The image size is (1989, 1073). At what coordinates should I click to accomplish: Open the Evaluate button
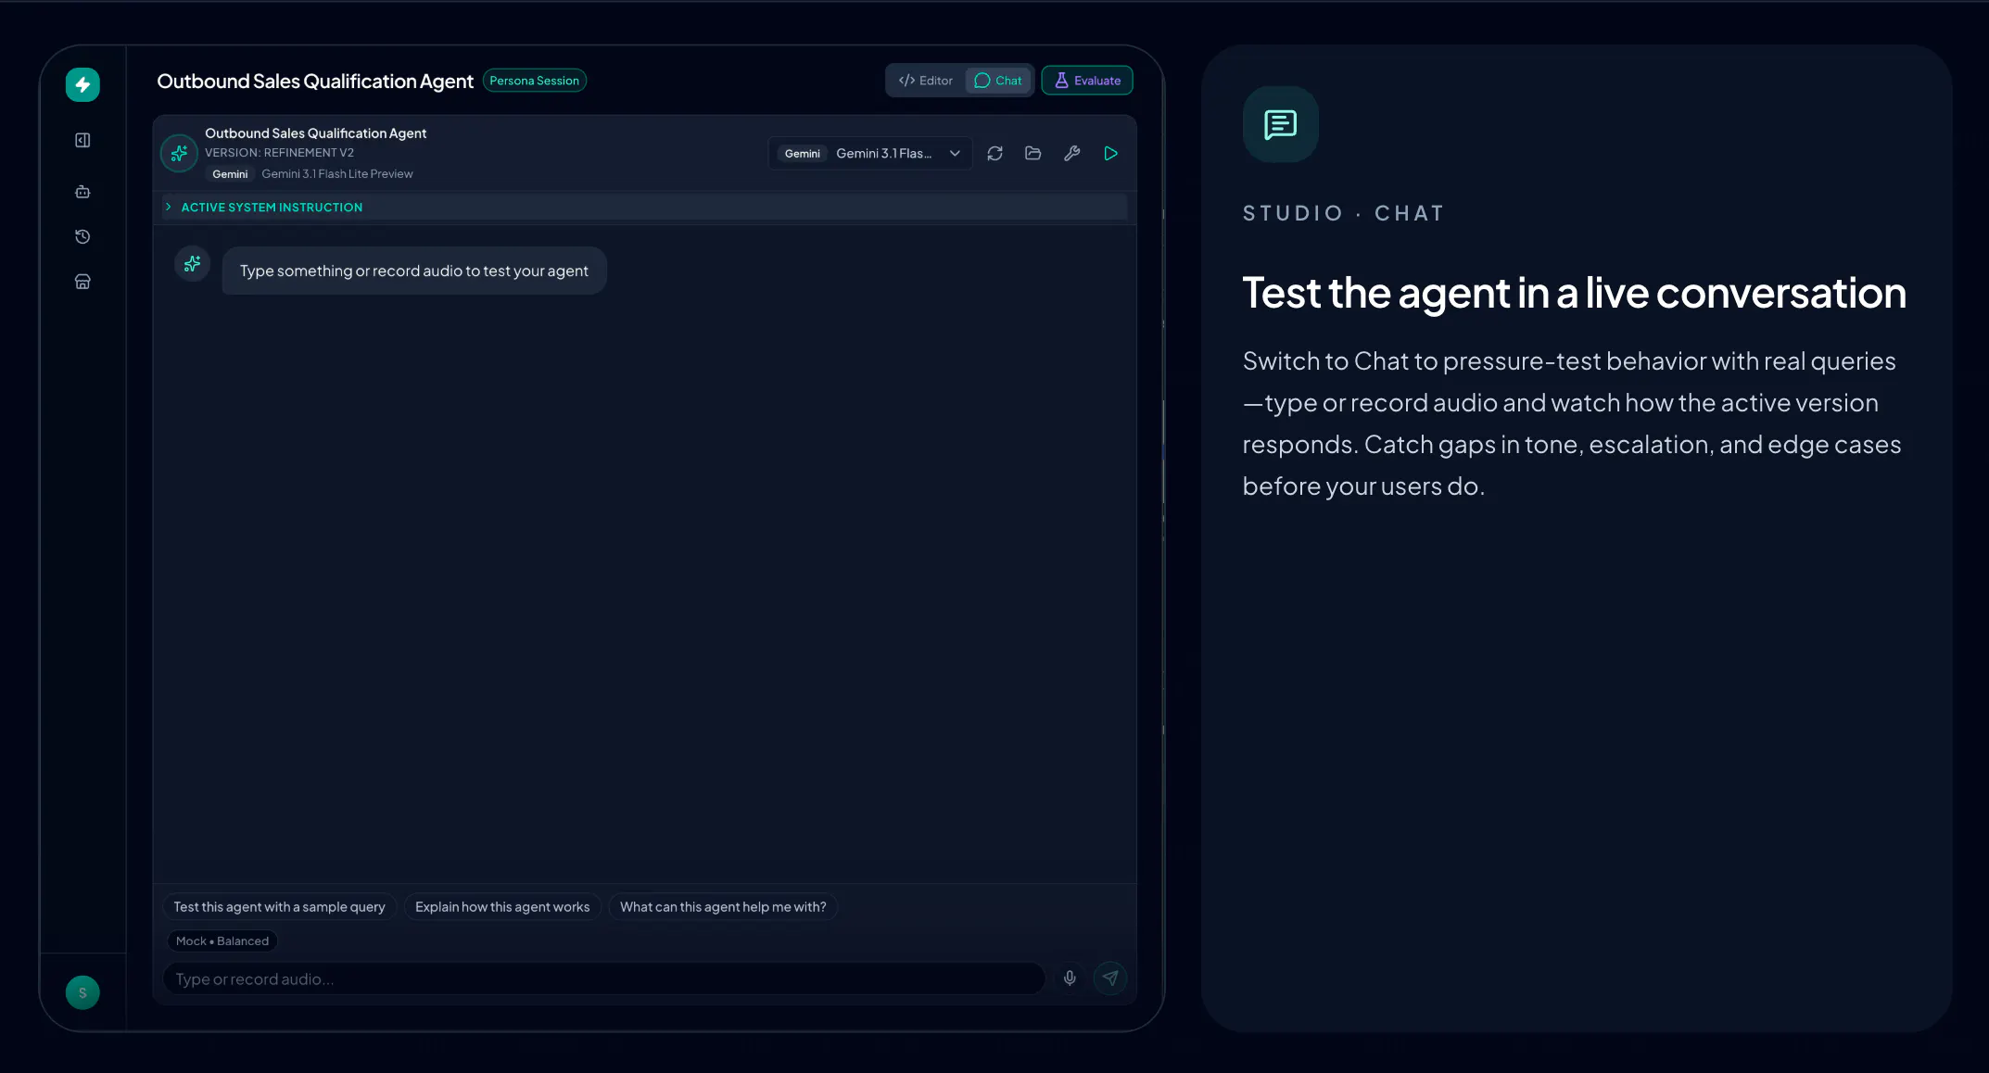1087,81
